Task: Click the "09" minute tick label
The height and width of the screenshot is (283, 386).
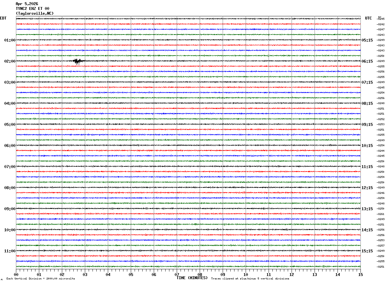Action: (223, 275)
